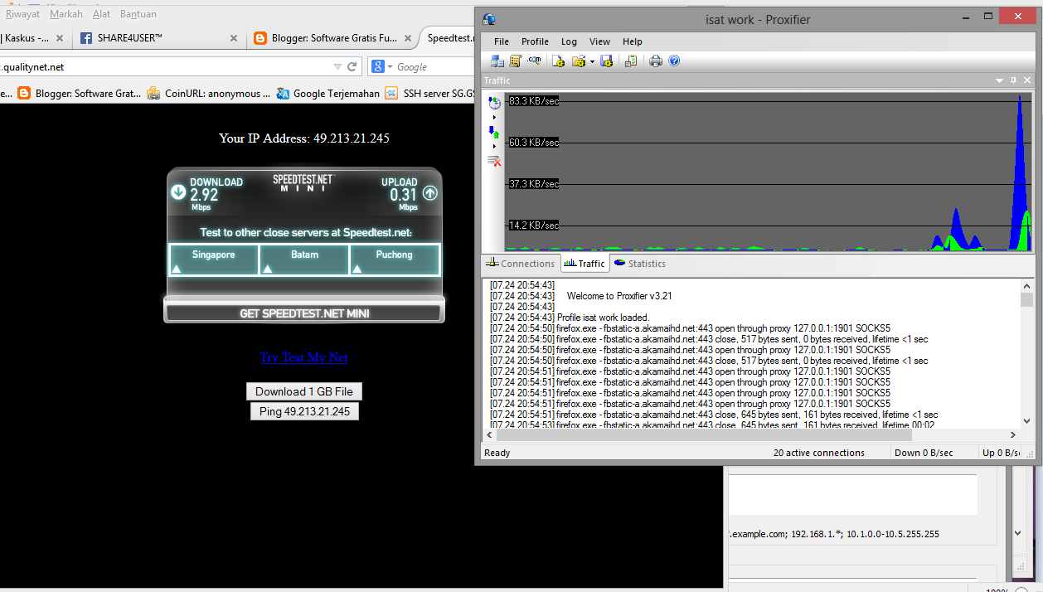This screenshot has width=1043, height=592.
Task: Open the Profile menu in Proxifier
Action: 535,41
